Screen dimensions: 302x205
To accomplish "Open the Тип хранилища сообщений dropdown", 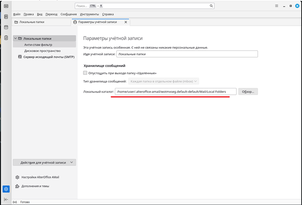I will click(x=163, y=81).
